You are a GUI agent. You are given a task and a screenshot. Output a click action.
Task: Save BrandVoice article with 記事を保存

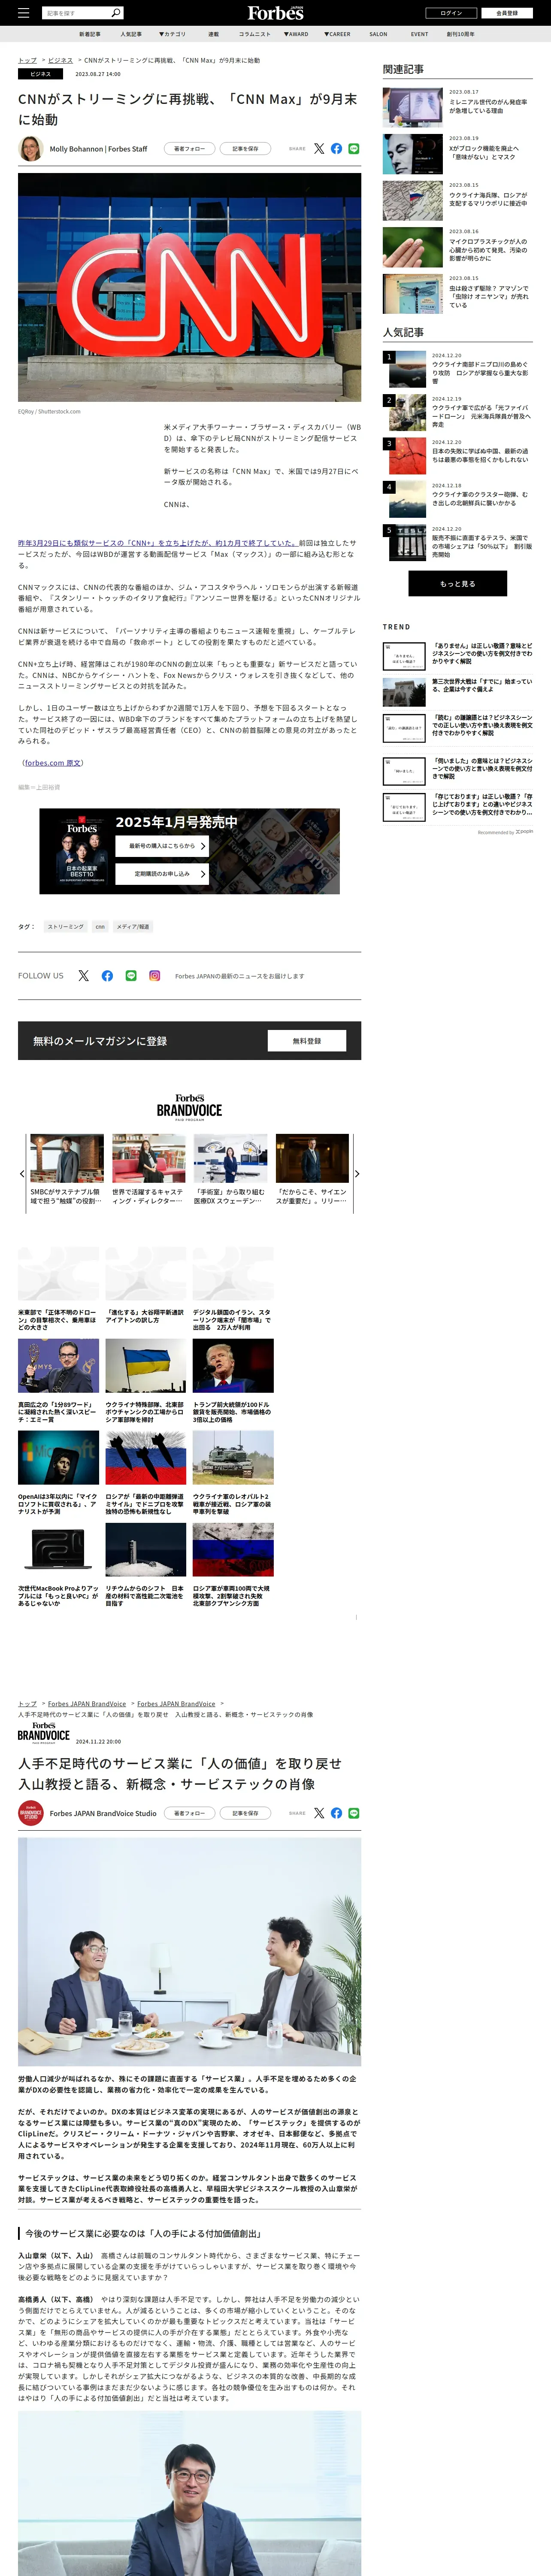click(x=245, y=1813)
